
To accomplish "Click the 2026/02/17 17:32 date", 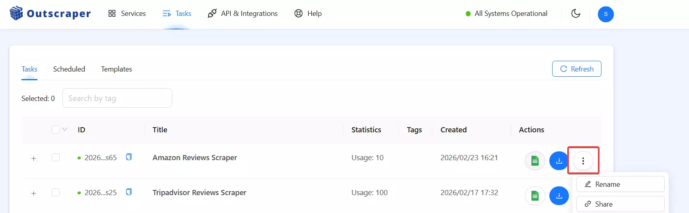I will tap(469, 193).
